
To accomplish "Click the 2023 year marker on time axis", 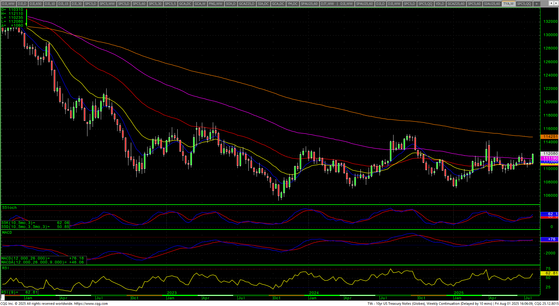I will 172,293.
